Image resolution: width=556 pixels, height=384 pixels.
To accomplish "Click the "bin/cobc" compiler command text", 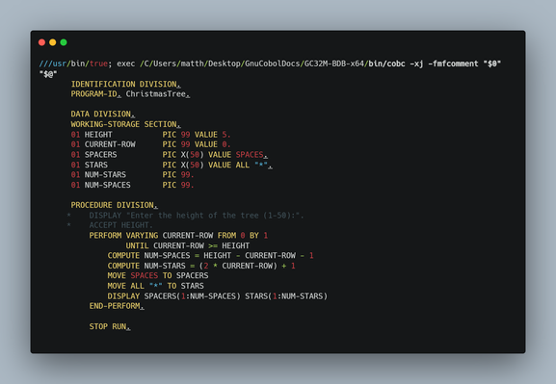I will pos(386,64).
